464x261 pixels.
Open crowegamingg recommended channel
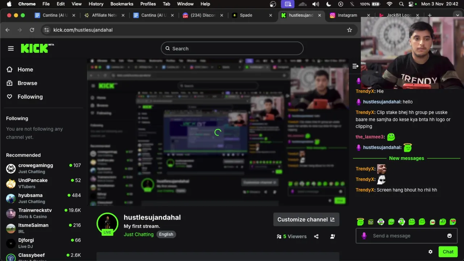43,168
